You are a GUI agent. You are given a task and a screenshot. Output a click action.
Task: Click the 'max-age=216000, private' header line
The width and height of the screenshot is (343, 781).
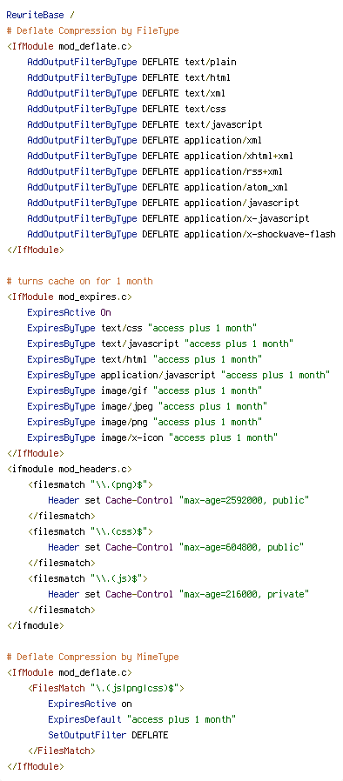tap(178, 594)
